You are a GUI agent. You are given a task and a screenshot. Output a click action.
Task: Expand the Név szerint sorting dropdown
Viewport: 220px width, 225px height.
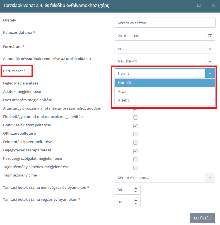click(165, 61)
